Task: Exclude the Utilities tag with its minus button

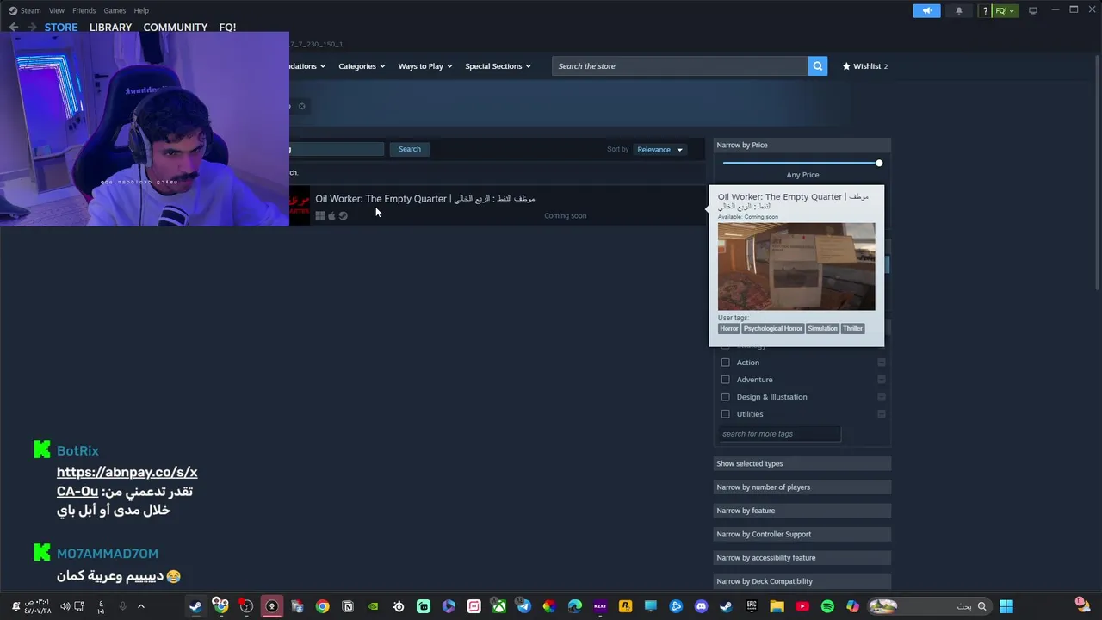Action: click(881, 414)
